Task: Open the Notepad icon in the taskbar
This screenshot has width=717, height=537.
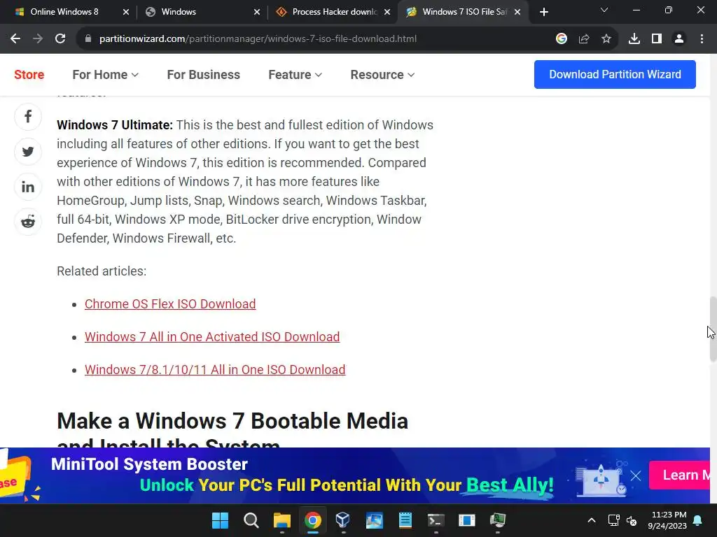Action: click(405, 520)
